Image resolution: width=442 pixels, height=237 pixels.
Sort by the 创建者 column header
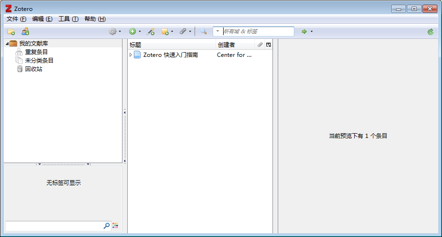pyautogui.click(x=235, y=45)
